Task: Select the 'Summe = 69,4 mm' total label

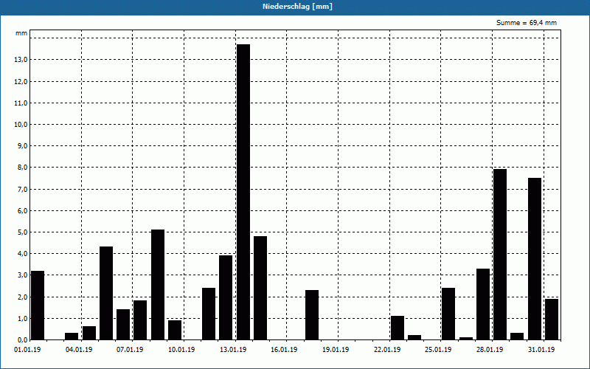Action: (527, 23)
